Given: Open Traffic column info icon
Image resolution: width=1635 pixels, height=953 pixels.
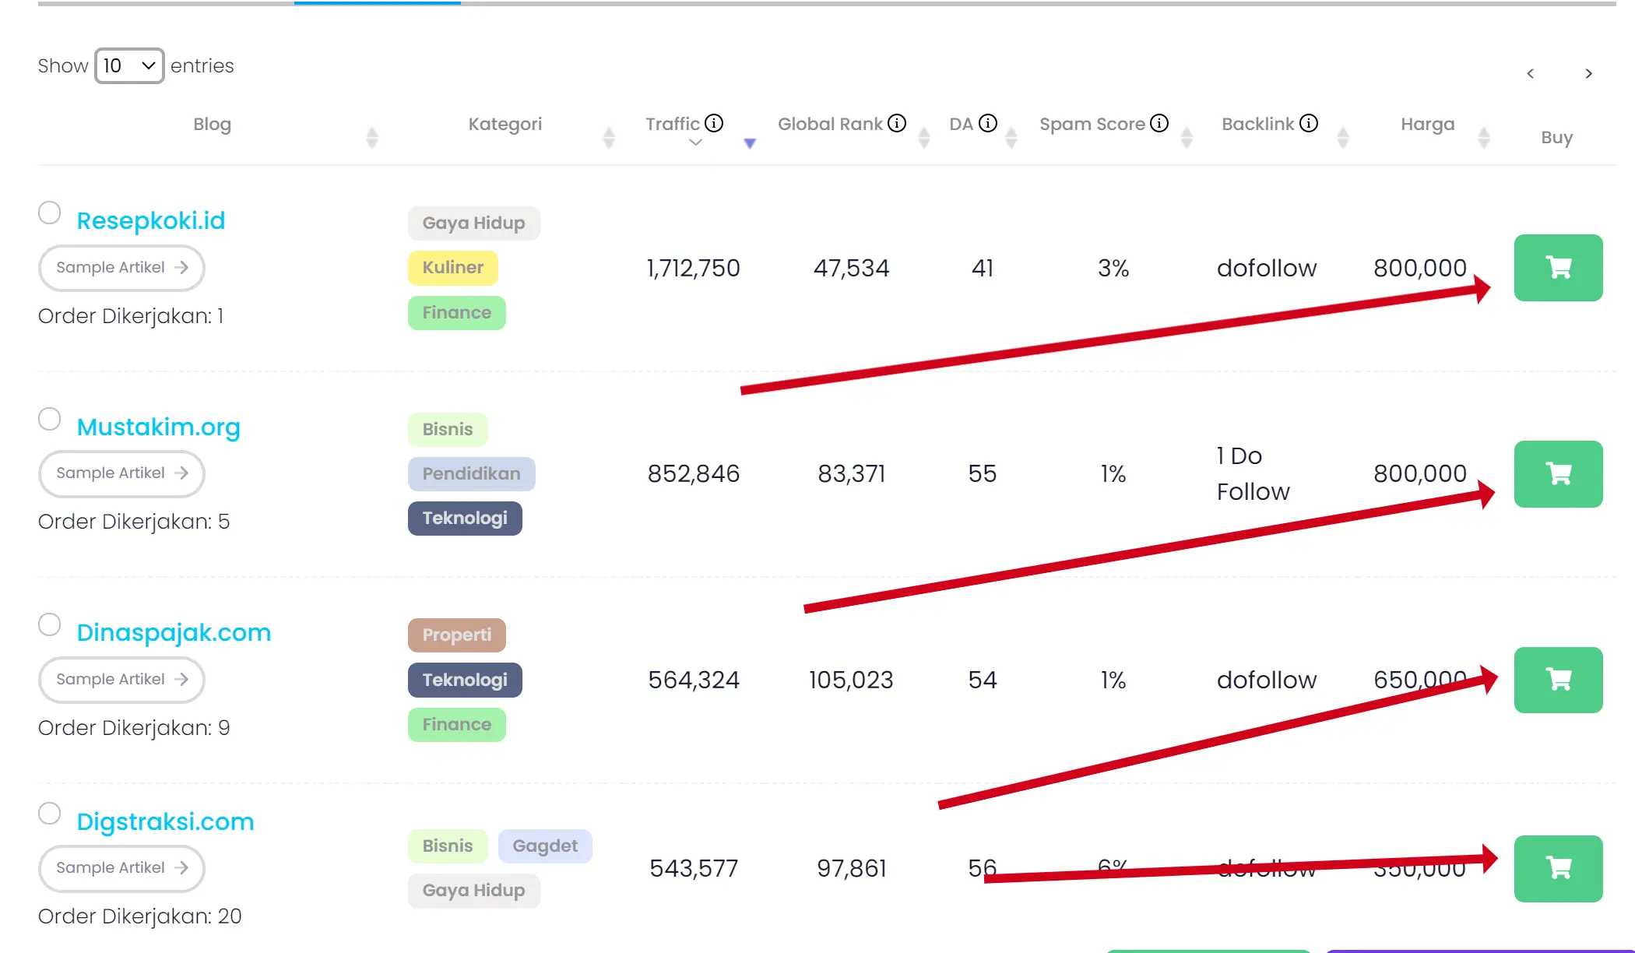Looking at the screenshot, I should pos(714,123).
